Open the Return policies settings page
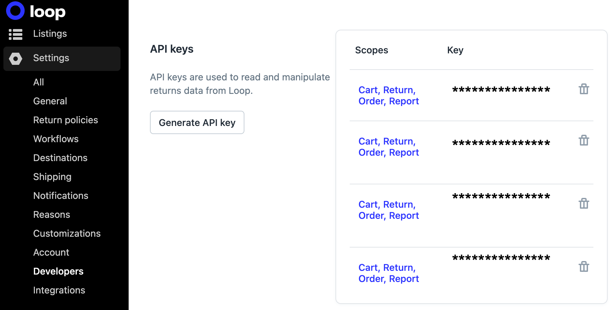The height and width of the screenshot is (310, 610). pos(66,120)
